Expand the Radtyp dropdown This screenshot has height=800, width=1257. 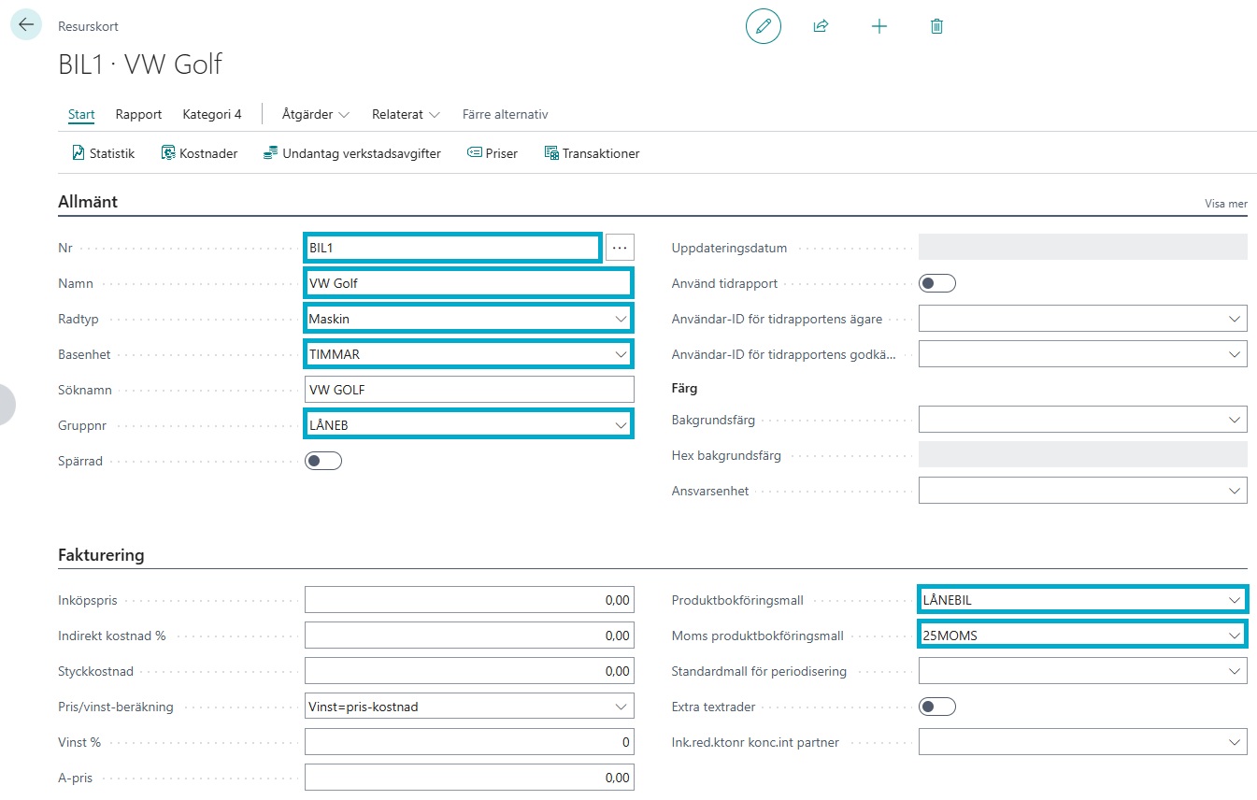621,319
